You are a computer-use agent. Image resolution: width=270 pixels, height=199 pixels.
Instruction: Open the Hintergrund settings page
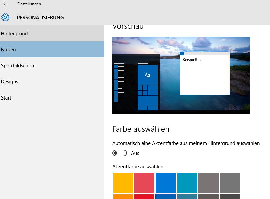(52, 33)
